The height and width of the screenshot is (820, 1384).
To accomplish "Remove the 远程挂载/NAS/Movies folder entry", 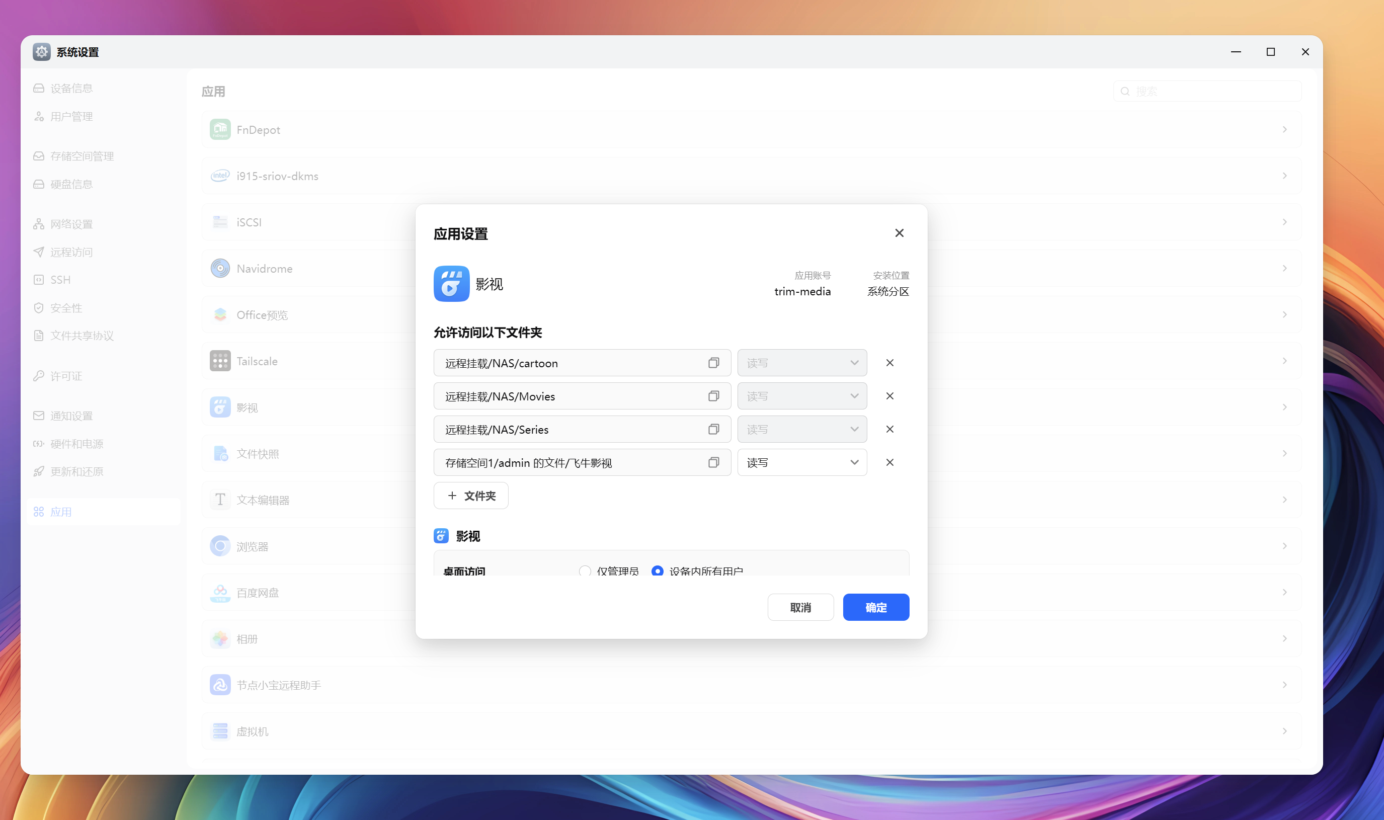I will (889, 396).
